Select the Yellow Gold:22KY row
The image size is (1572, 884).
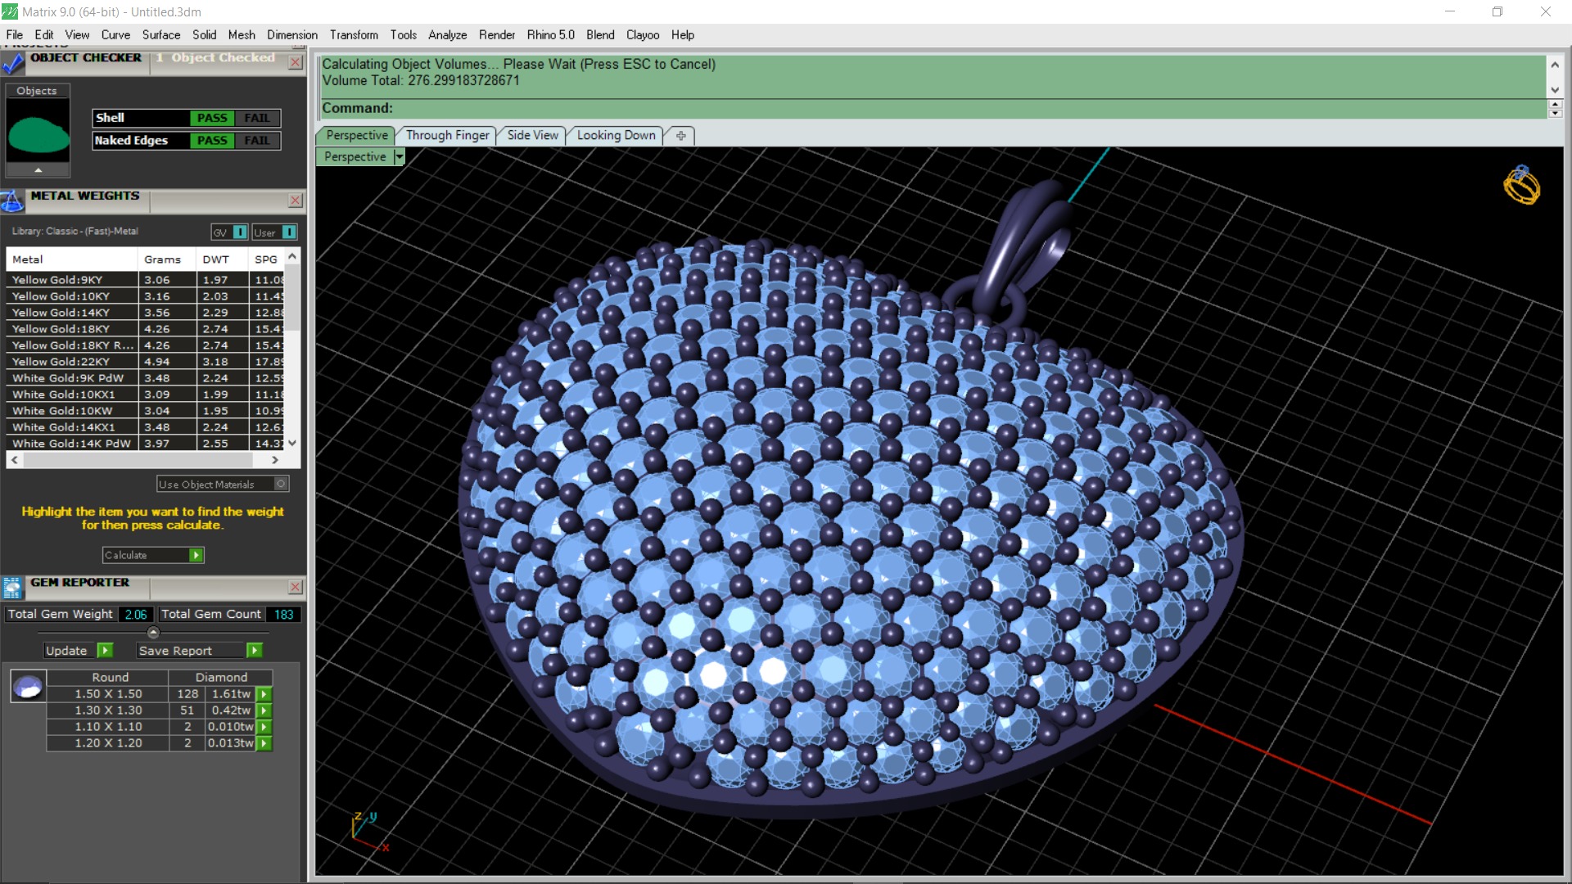point(146,362)
